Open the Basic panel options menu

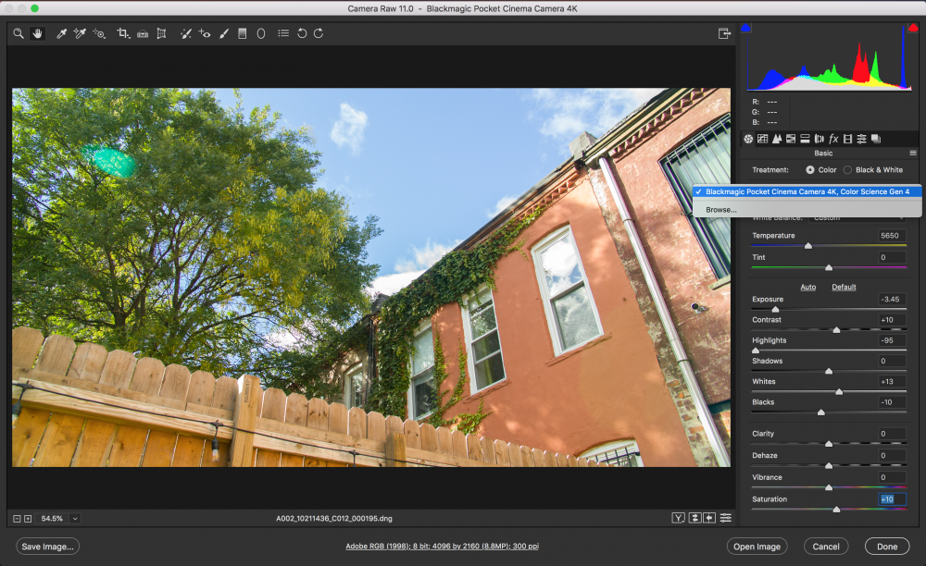[913, 154]
